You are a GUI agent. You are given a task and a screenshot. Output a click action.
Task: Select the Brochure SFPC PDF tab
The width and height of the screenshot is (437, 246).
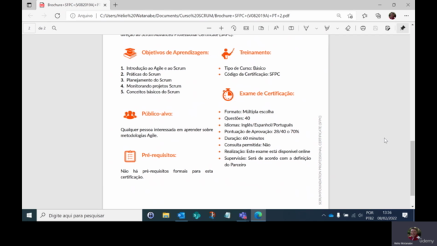73,5
